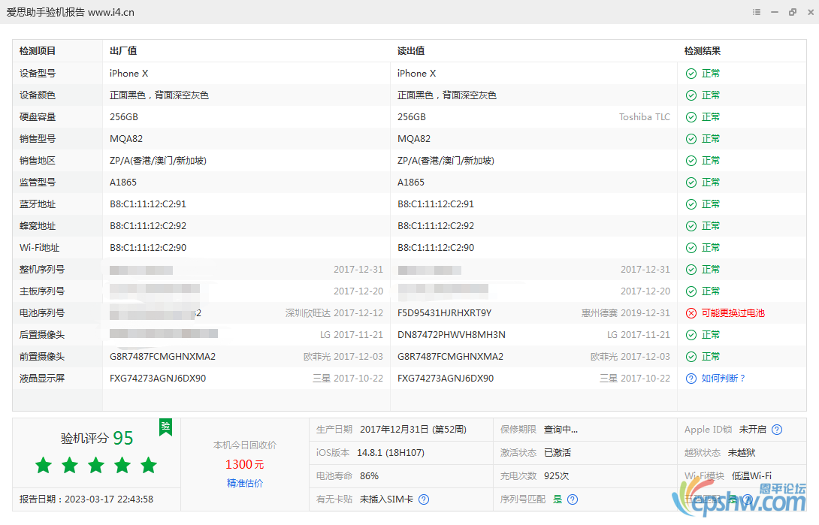Click the 检测项目 column header
The height and width of the screenshot is (525, 819).
[38, 51]
